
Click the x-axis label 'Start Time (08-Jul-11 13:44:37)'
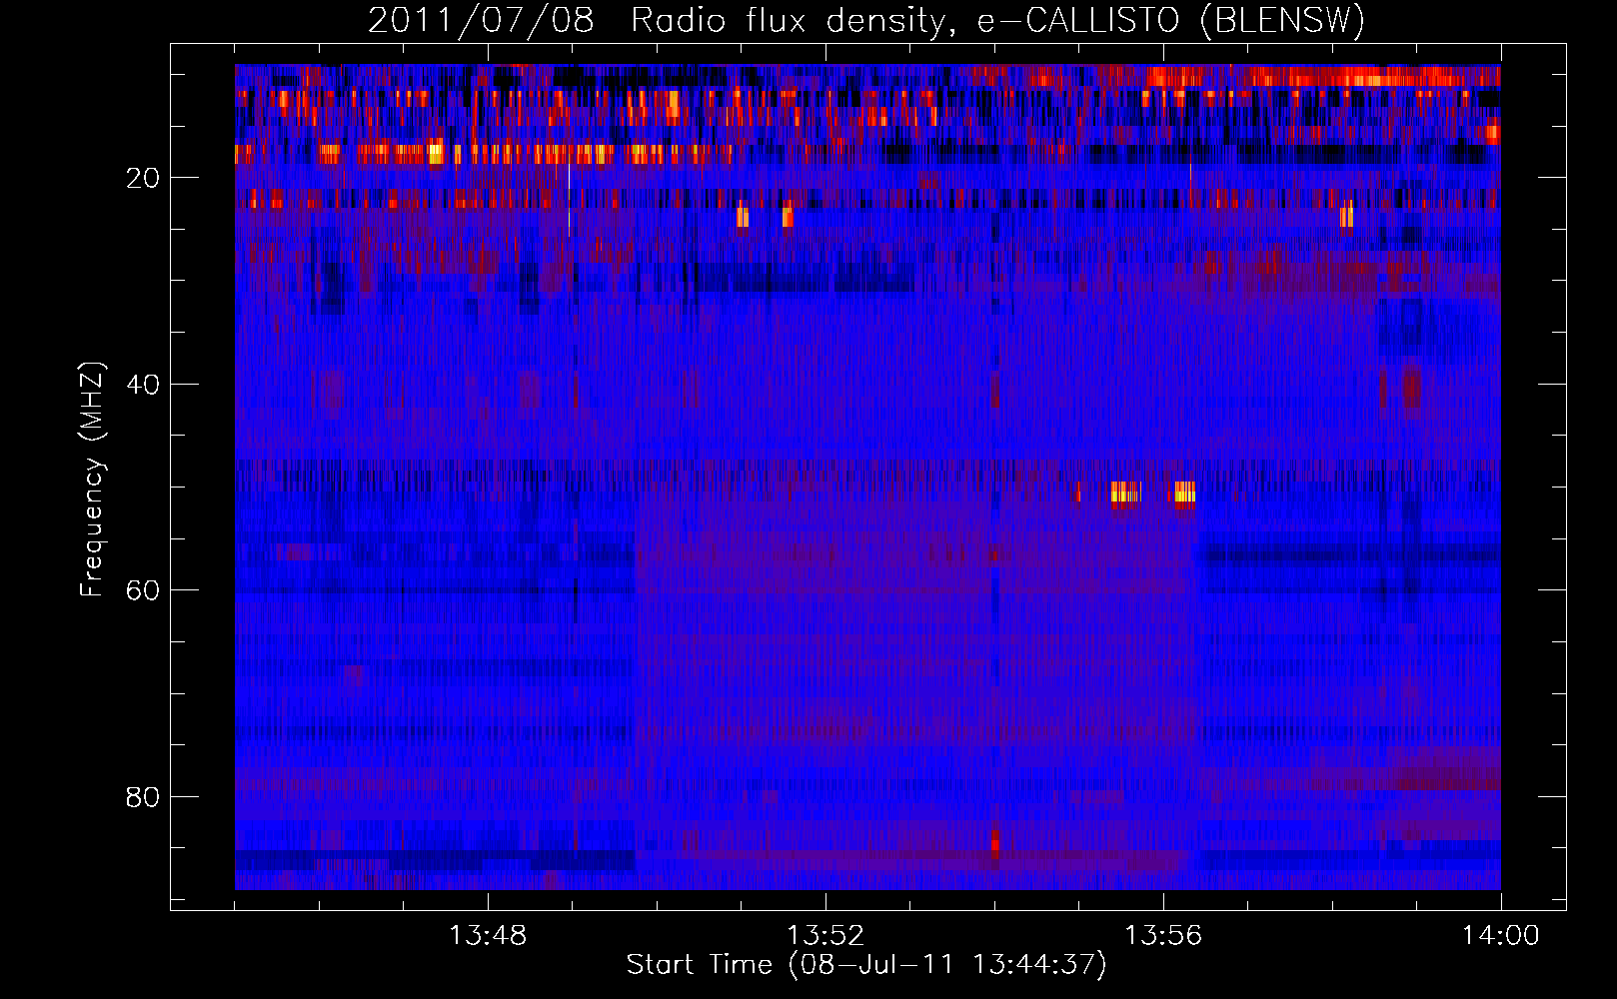866,964
